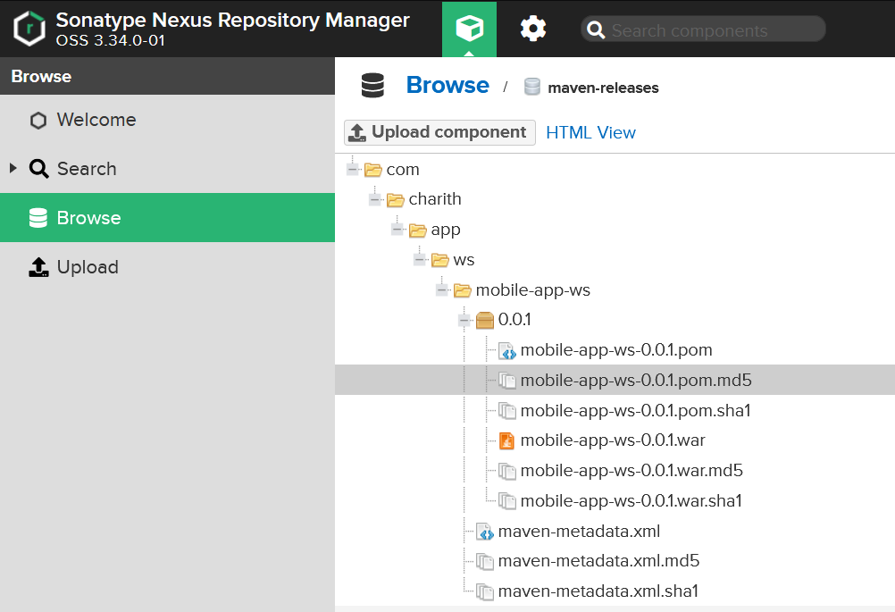
Task: Select mobile-app-ws-0.0.1.pom.md5 file name
Action: coord(636,381)
